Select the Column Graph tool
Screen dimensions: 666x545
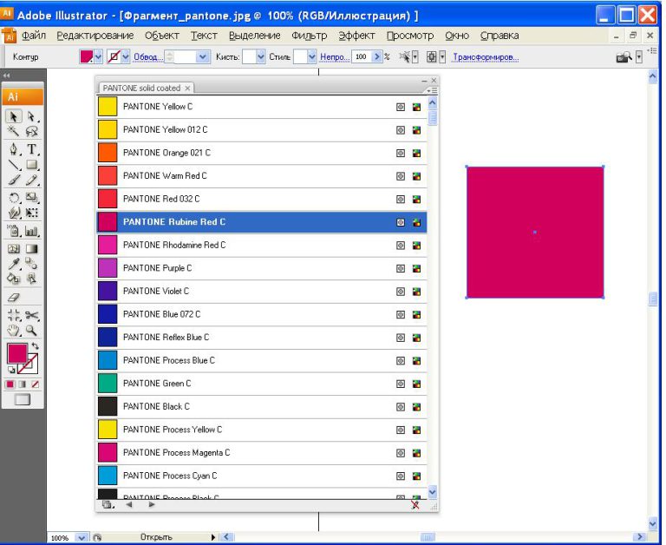(31, 231)
